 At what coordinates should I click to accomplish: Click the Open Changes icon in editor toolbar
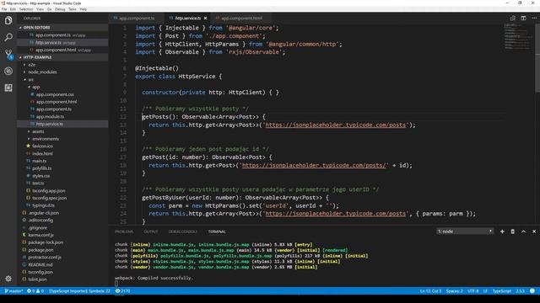tap(512, 19)
